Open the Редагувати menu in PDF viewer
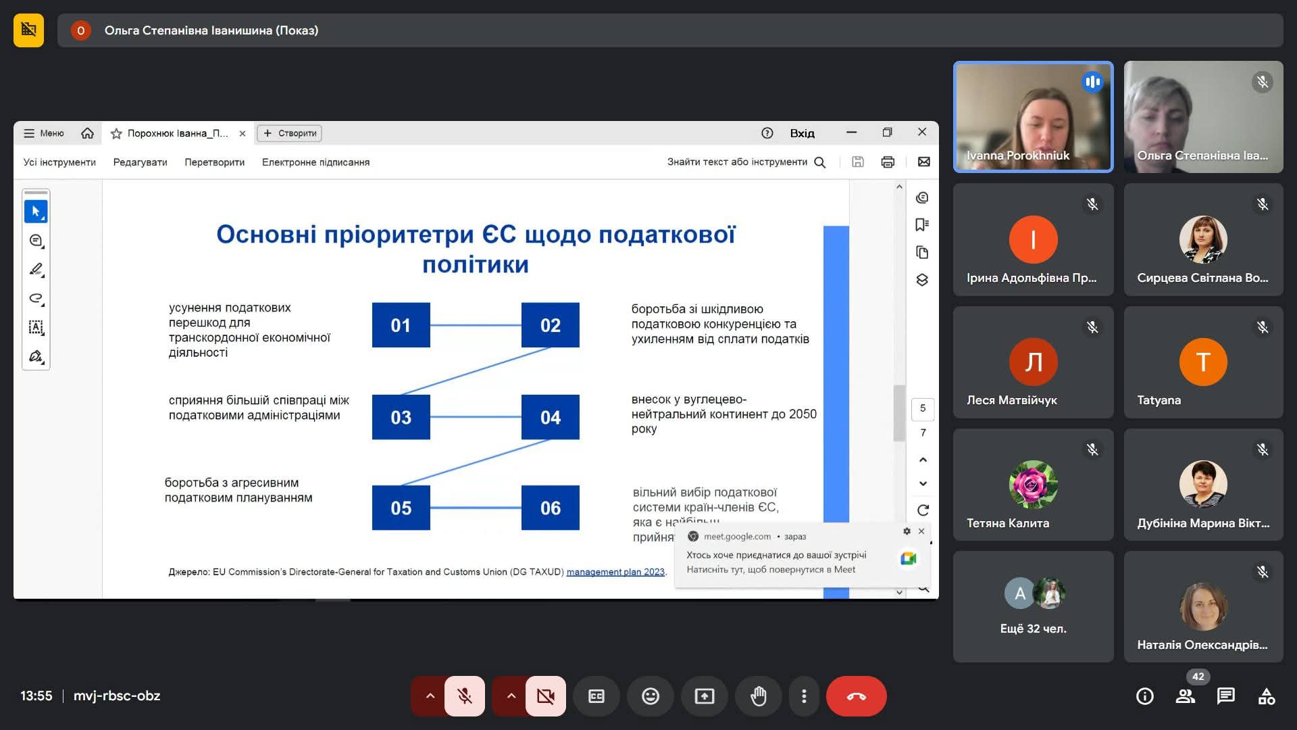The width and height of the screenshot is (1297, 730). (x=140, y=162)
